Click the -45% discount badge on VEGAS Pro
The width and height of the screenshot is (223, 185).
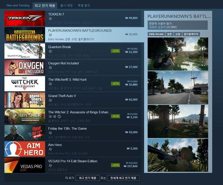click(x=116, y=165)
